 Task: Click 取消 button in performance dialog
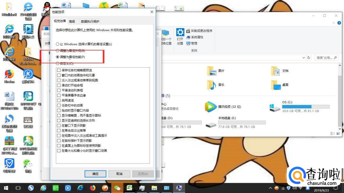point(119,174)
